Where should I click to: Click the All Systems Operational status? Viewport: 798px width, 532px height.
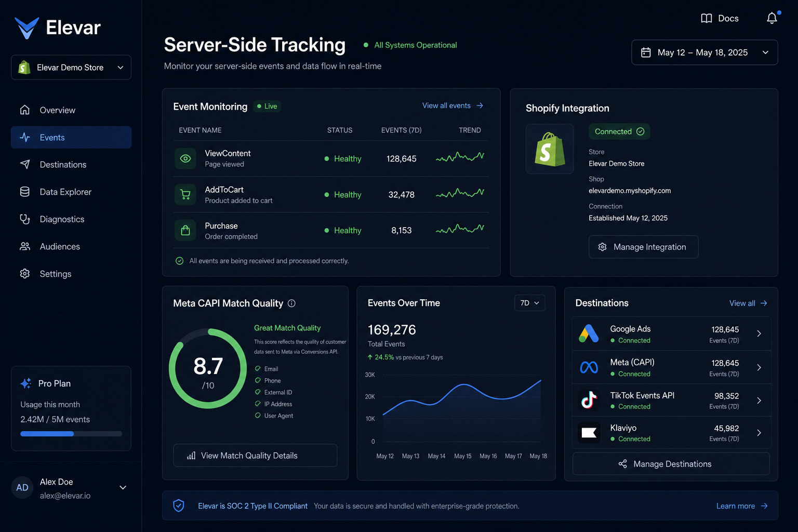click(410, 45)
